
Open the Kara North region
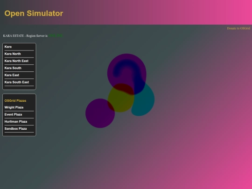click(13, 54)
